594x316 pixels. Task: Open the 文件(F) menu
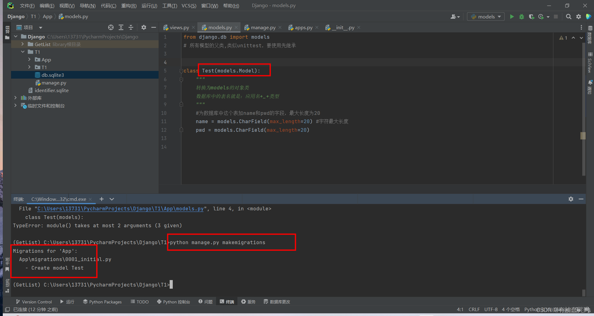[27, 6]
